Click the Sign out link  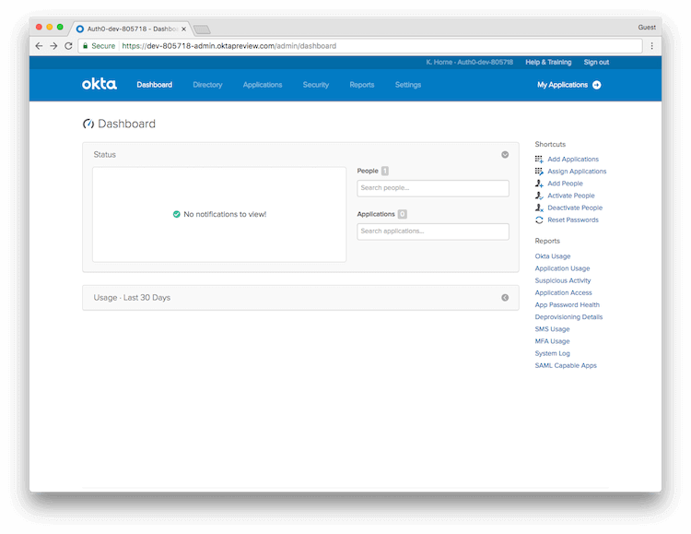click(596, 62)
